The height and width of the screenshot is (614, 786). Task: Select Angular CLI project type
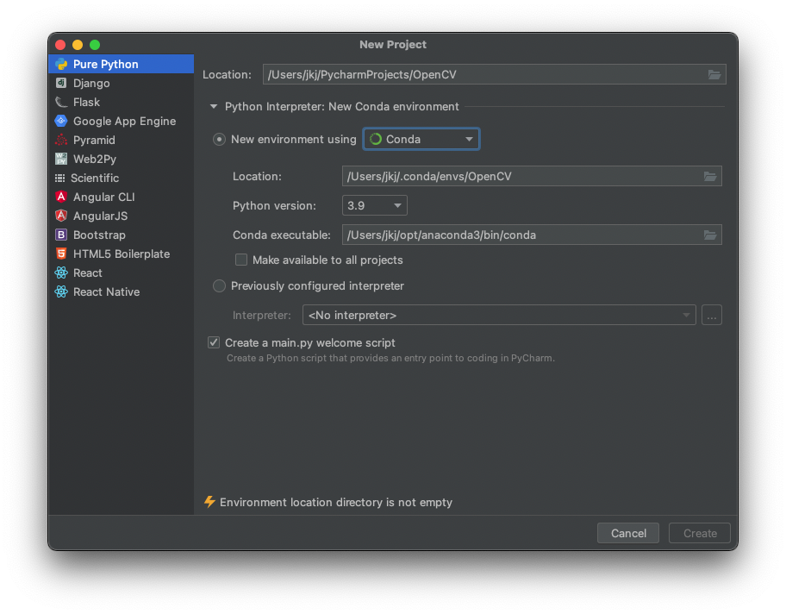coord(122,197)
